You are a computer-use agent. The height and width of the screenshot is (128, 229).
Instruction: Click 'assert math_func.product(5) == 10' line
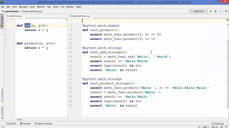pyautogui.click(x=122, y=39)
